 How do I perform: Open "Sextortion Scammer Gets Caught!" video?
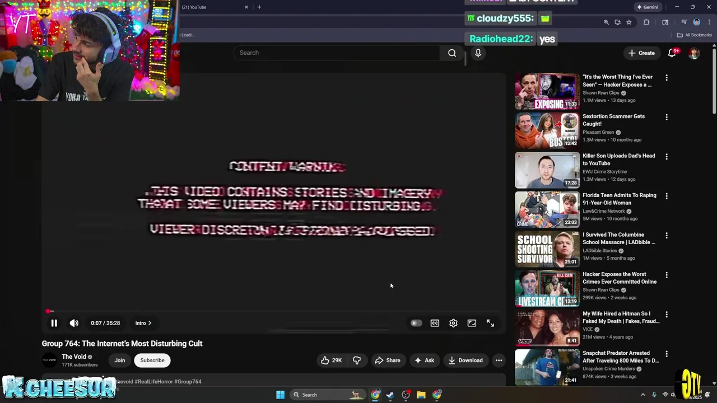coord(613,120)
